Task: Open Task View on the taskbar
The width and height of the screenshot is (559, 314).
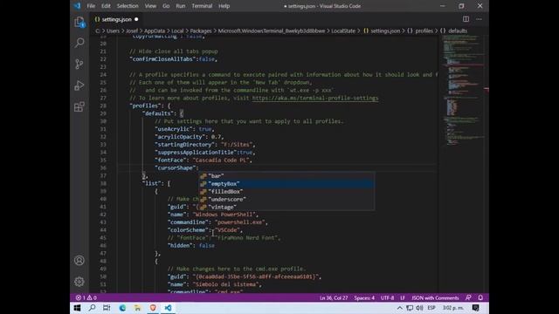Action: click(x=107, y=308)
